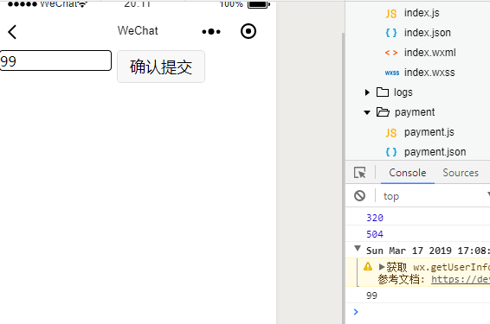Image resolution: width=490 pixels, height=324 pixels.
Task: Open index.wxss file in tree
Action: (429, 73)
